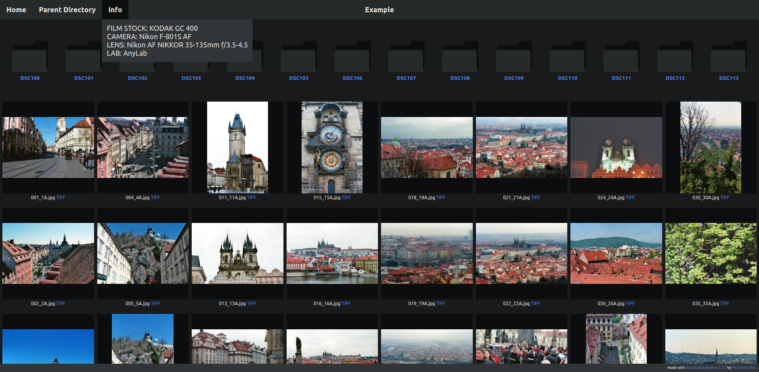Screen dimensions: 759x372
Task: Open Flo Greistorfer author link
Action: (x=744, y=368)
